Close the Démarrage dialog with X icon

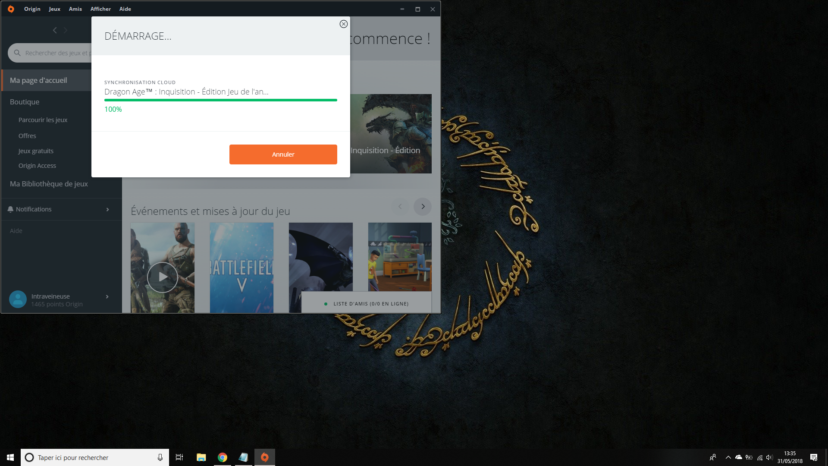tap(343, 24)
